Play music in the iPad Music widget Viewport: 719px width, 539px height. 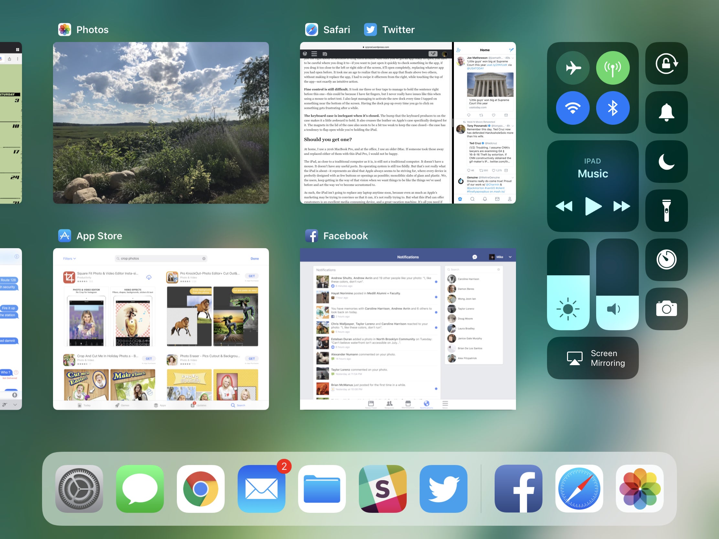(x=593, y=206)
